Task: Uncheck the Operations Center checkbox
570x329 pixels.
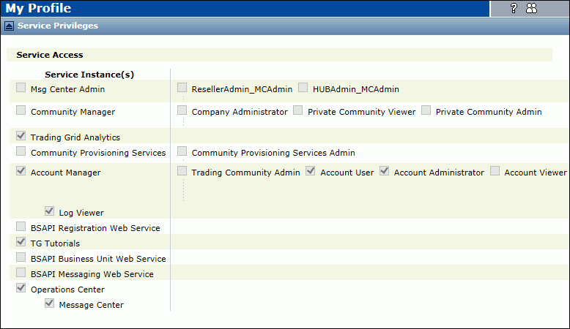Action: [21, 289]
